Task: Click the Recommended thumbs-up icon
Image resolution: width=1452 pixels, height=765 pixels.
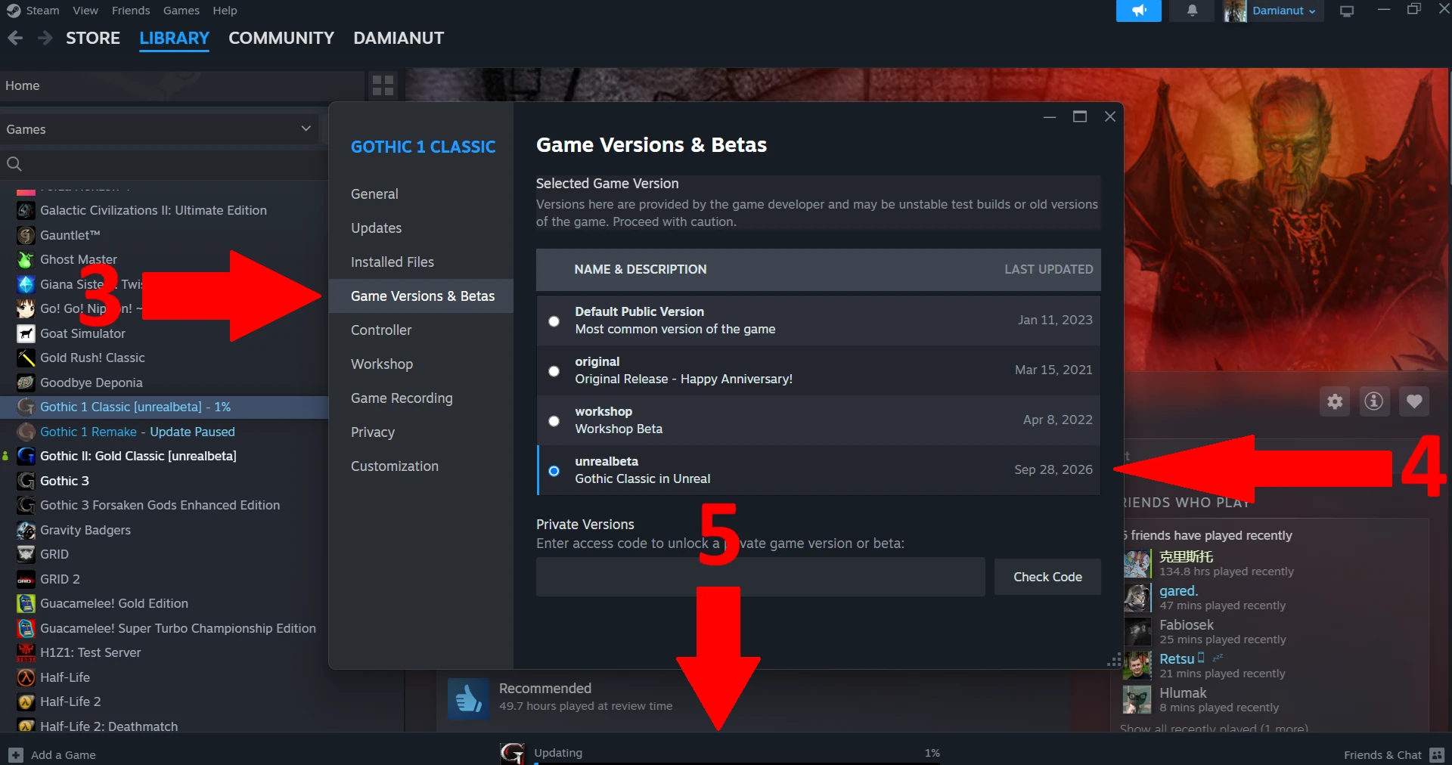Action: (468, 698)
